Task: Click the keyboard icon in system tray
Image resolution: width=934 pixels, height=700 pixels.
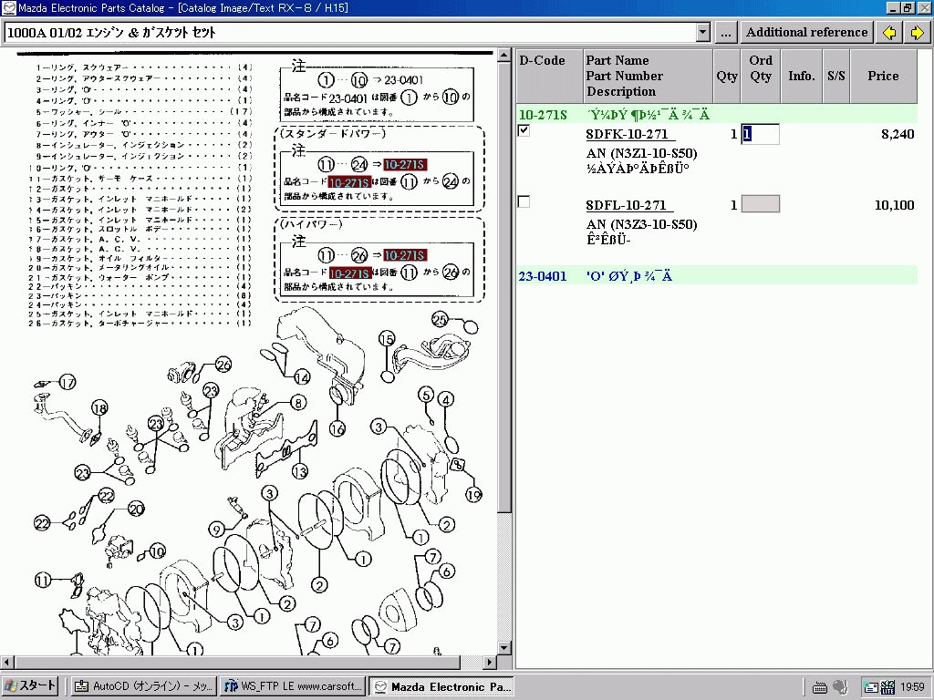Action: point(820,687)
